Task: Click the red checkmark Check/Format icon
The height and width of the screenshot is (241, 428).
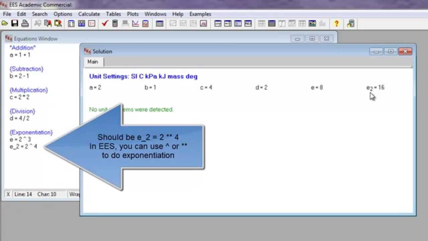Action: tap(105, 23)
